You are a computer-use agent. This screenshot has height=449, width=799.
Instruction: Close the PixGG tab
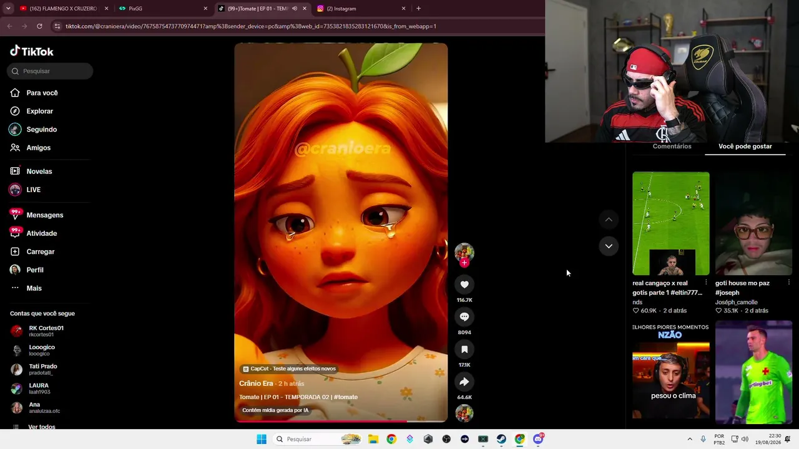[205, 9]
